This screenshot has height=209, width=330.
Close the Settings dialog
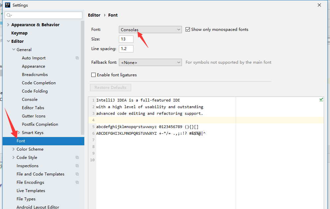click(x=319, y=5)
